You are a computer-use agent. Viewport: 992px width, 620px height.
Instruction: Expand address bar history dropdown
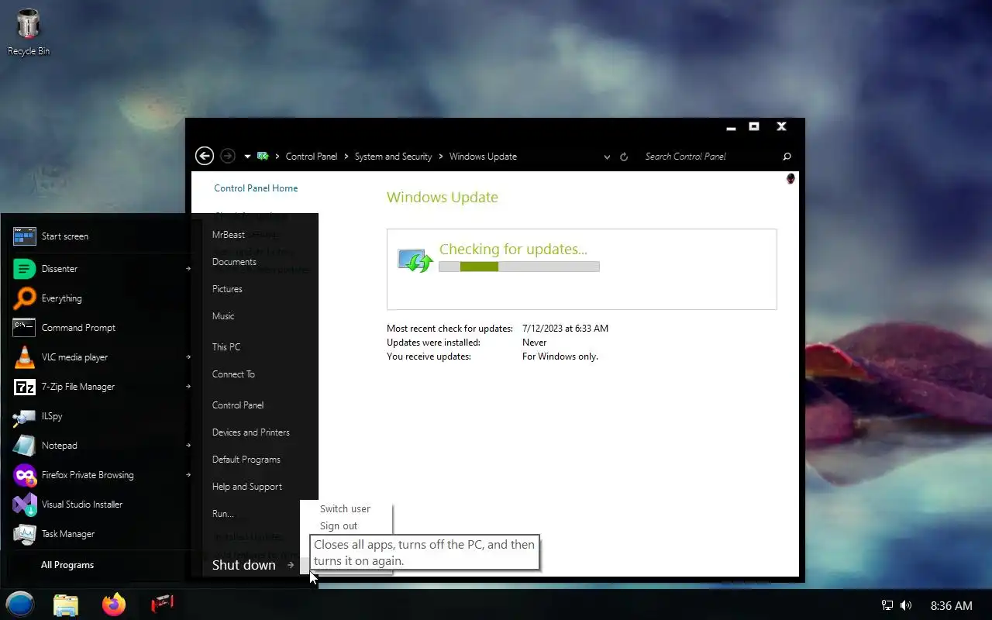click(607, 157)
